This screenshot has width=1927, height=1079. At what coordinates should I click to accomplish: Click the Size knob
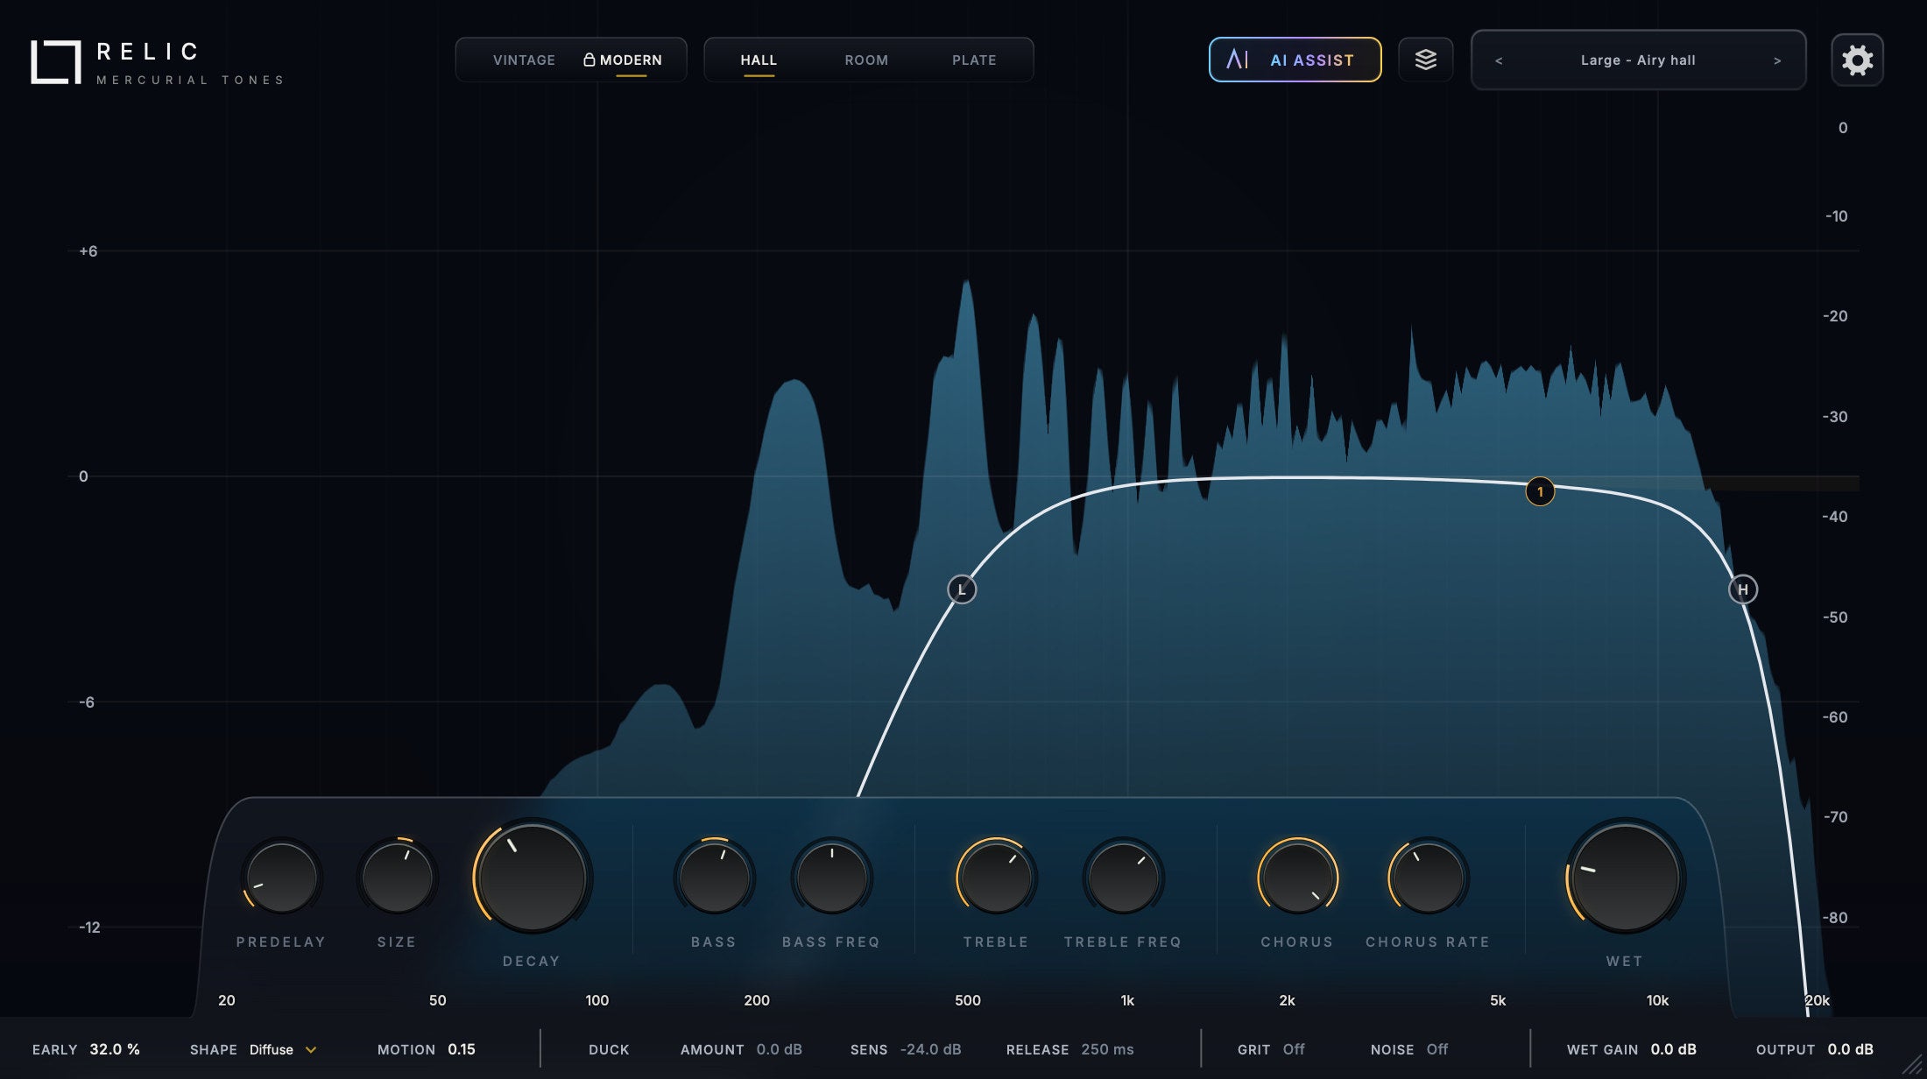pyautogui.click(x=397, y=877)
